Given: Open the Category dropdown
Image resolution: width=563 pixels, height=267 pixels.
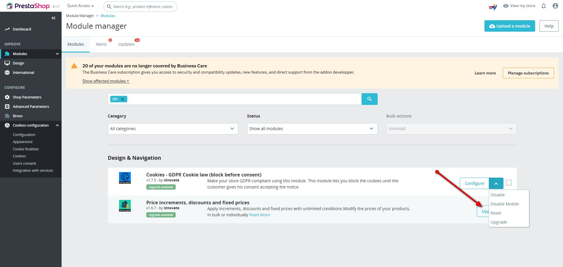Looking at the screenshot, I should click(x=173, y=129).
